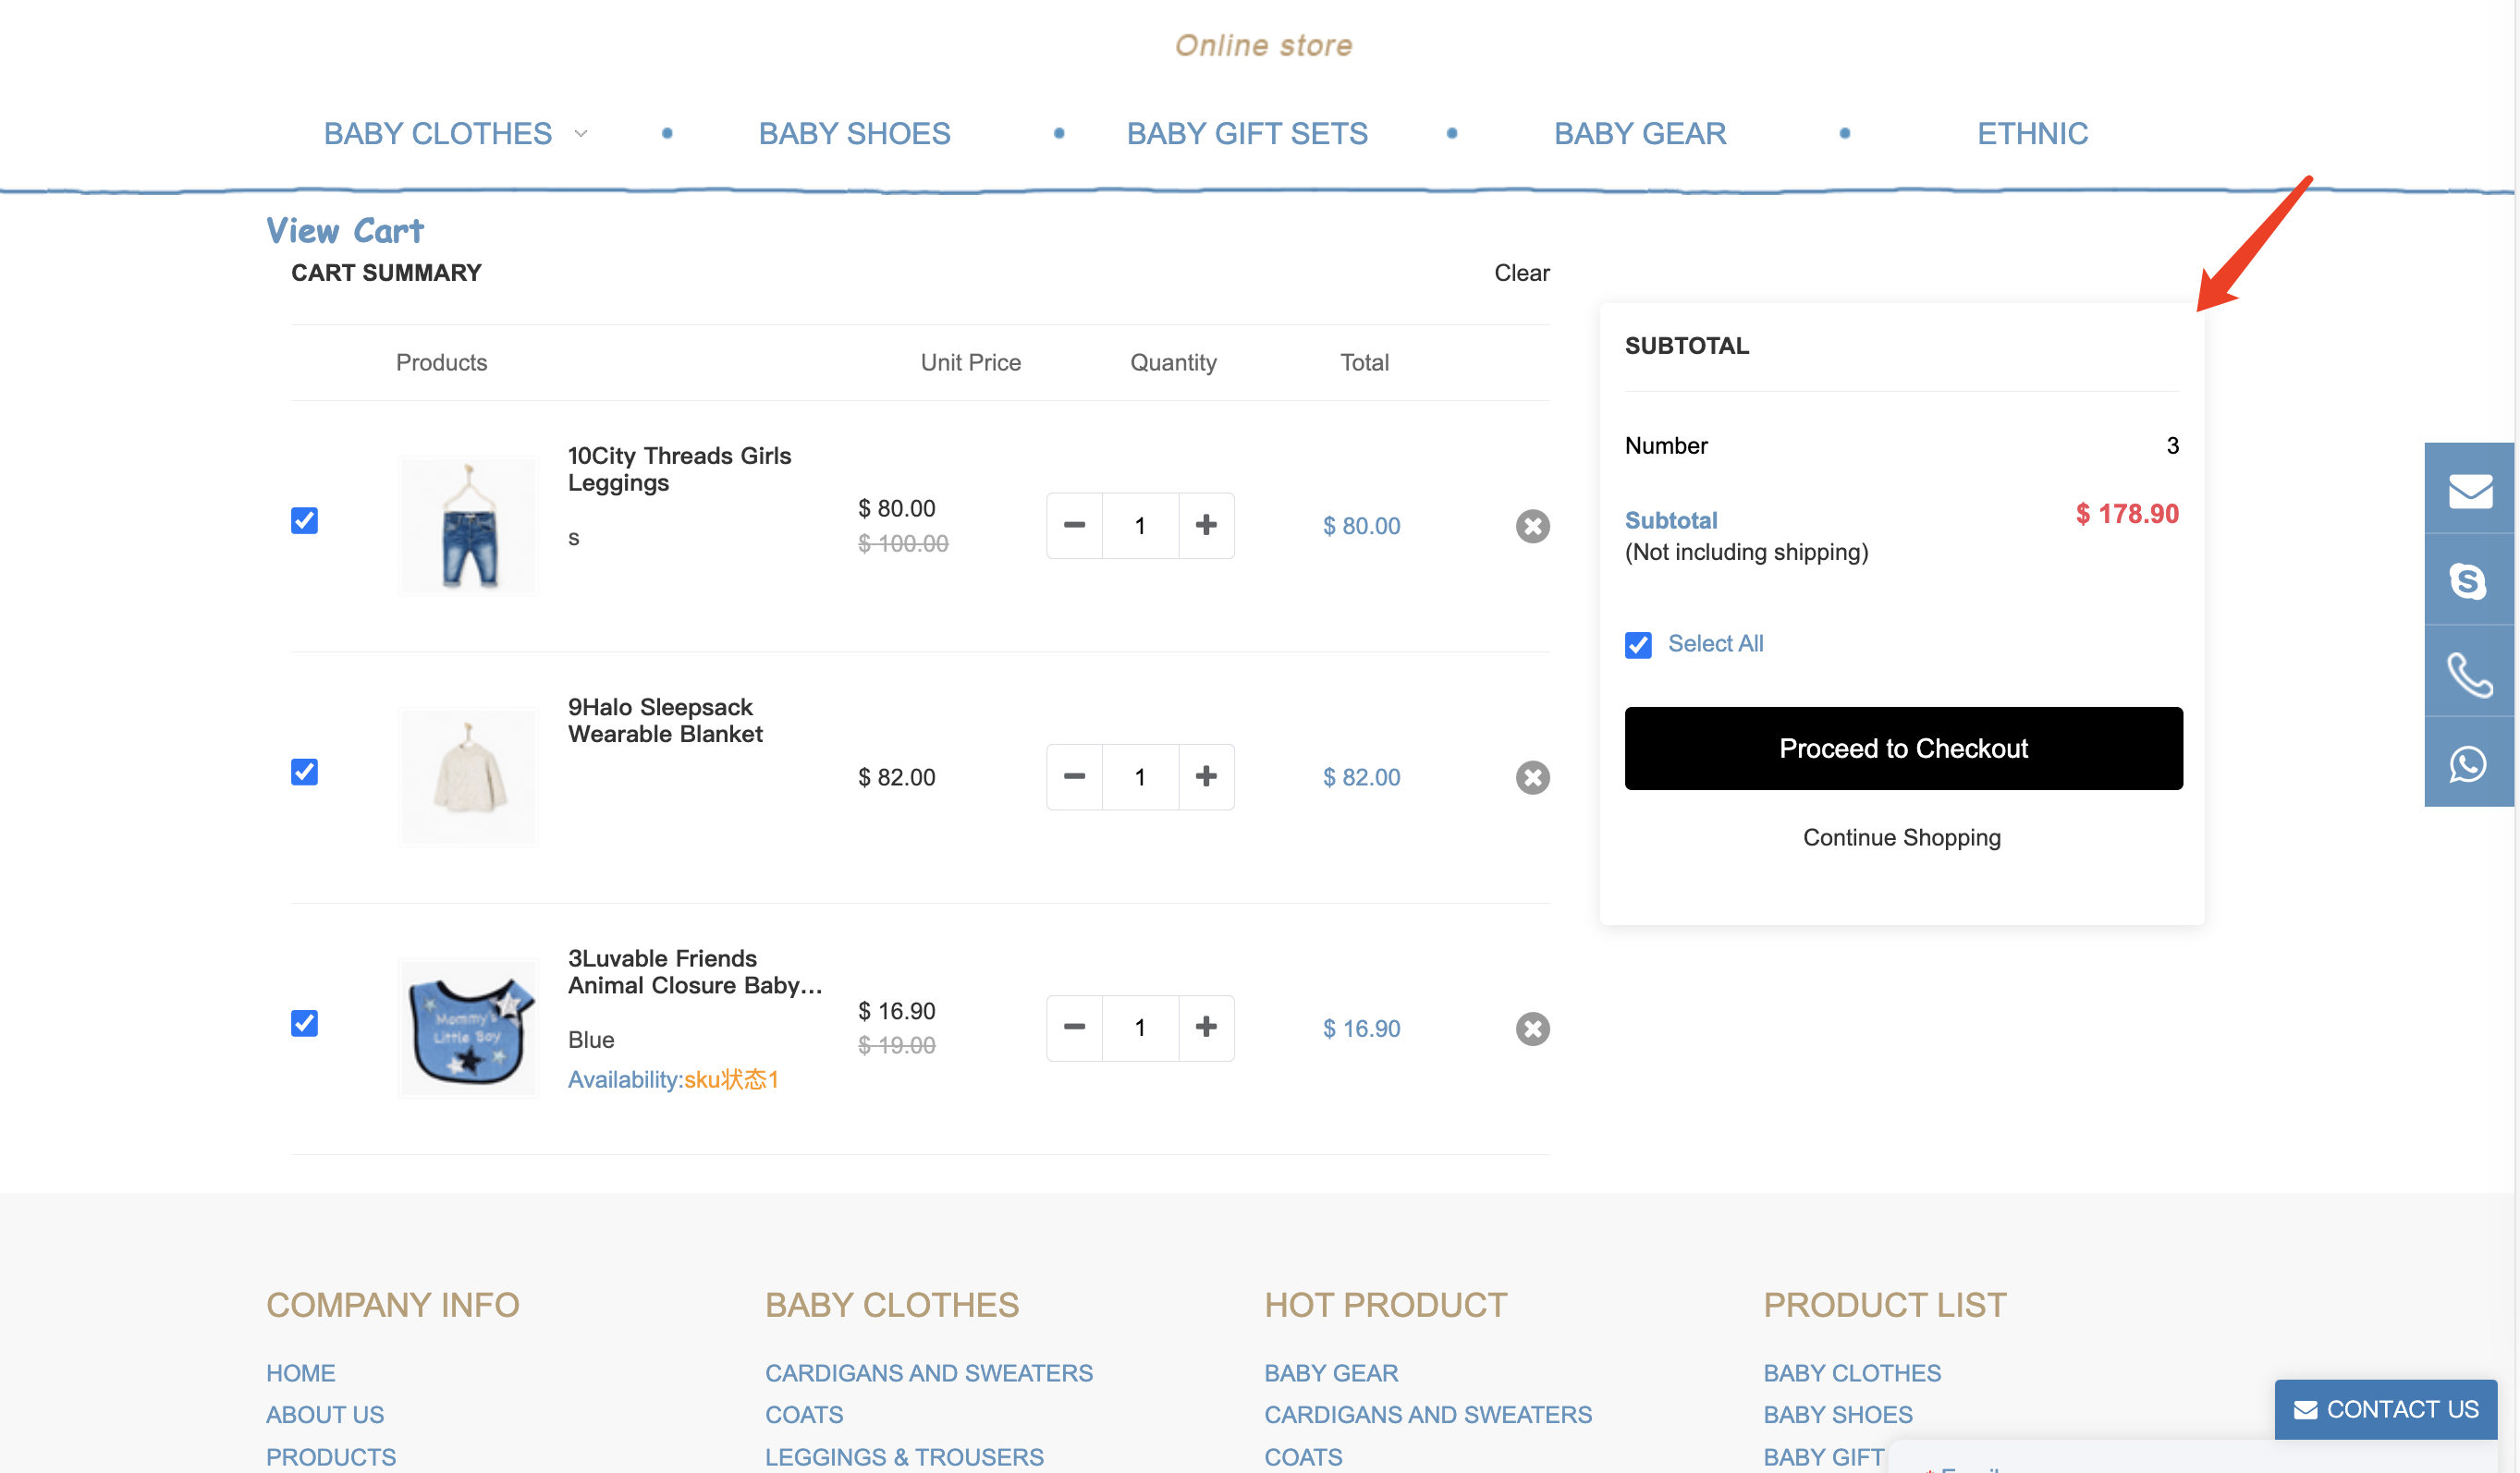Open the Baby Shoes menu

(x=854, y=134)
